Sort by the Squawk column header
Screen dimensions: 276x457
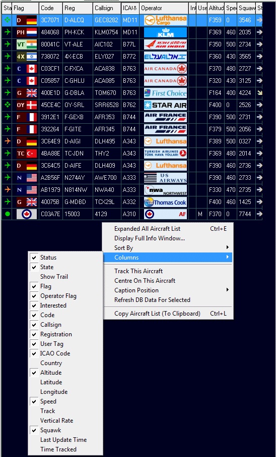(x=246, y=8)
